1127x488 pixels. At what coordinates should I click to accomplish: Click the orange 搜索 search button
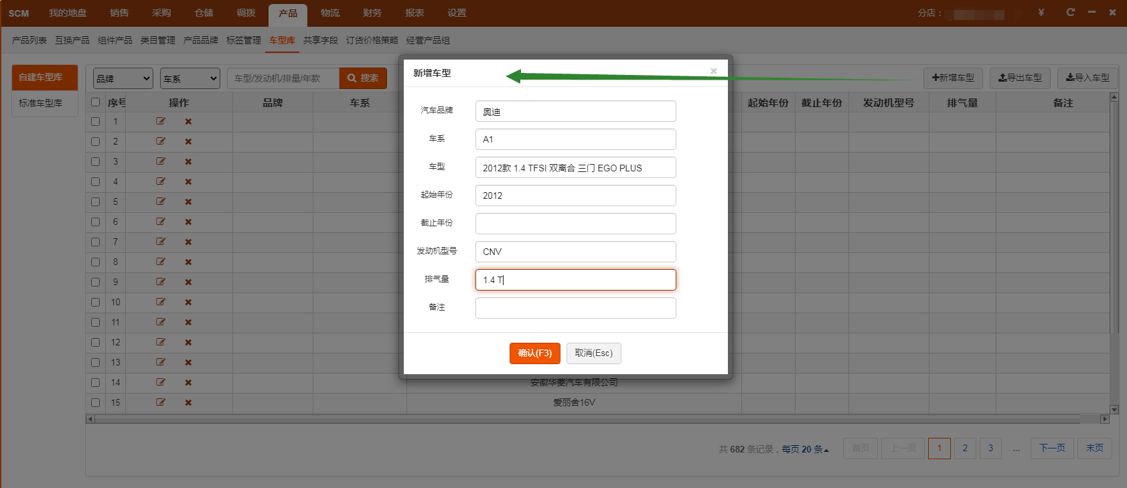coord(363,78)
